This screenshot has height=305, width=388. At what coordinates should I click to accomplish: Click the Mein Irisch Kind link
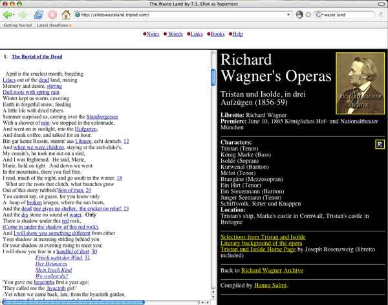click(x=54, y=270)
